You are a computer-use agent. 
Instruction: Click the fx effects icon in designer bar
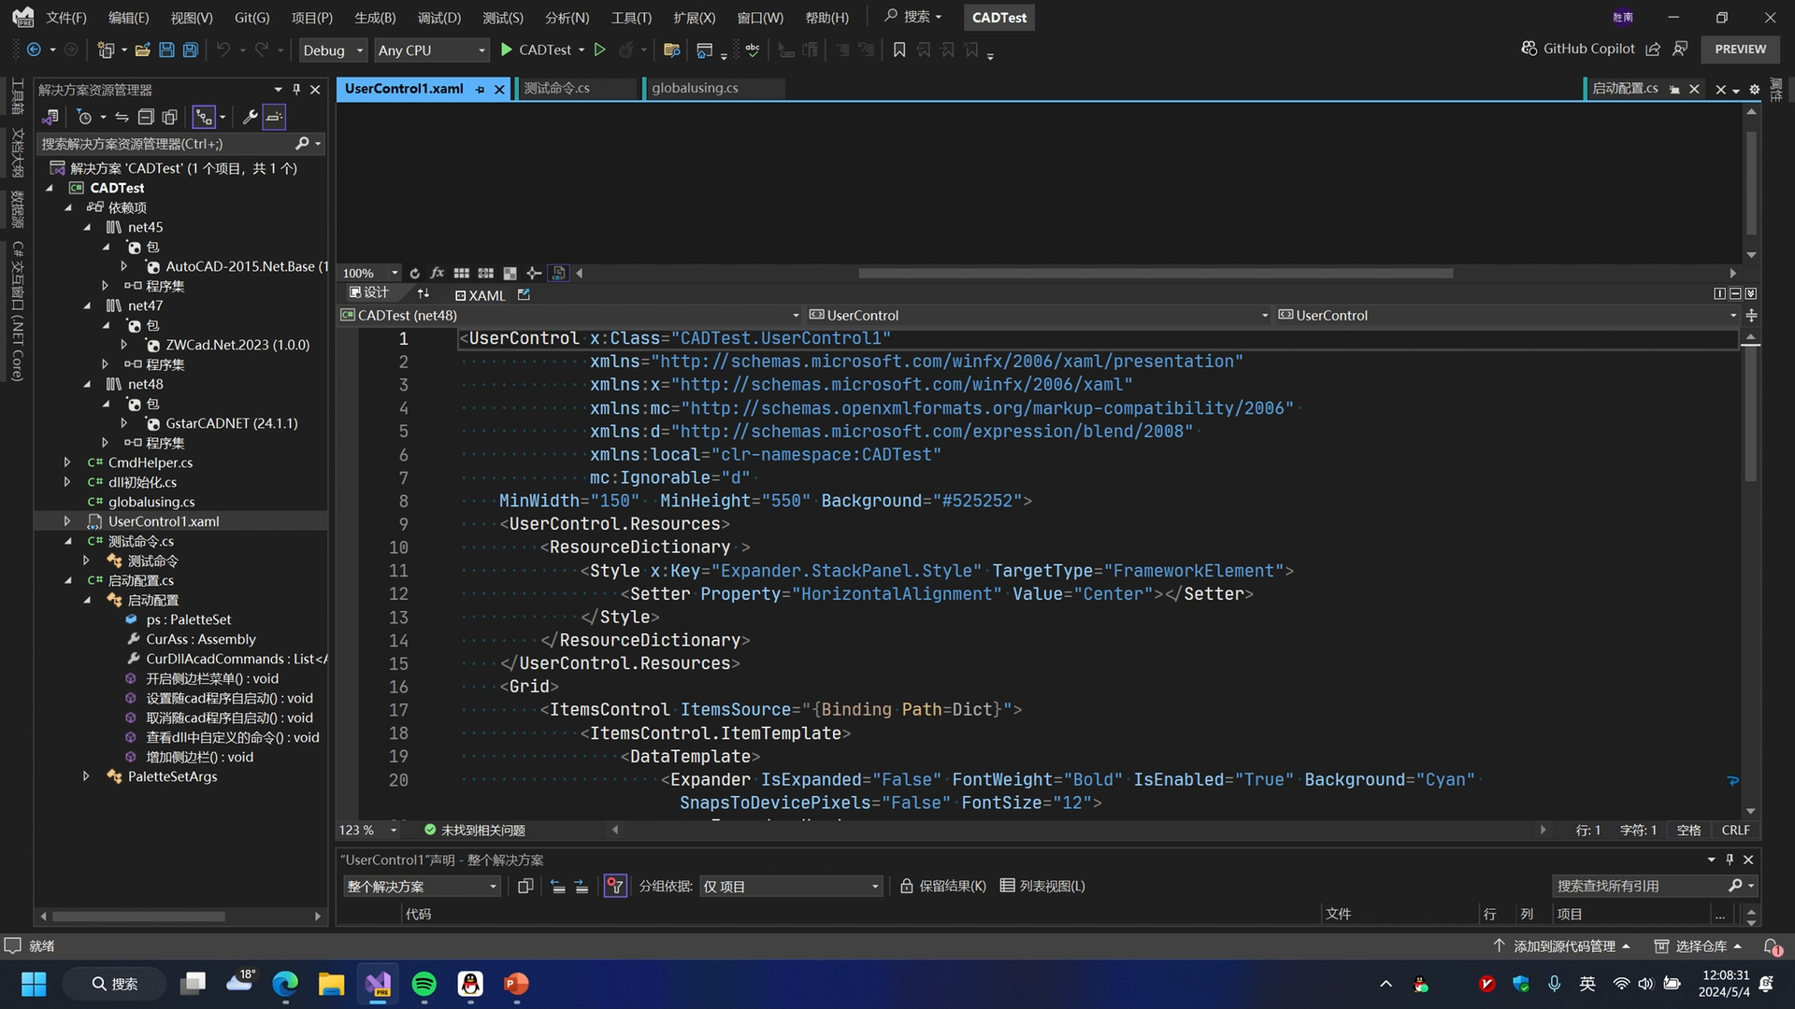437,273
